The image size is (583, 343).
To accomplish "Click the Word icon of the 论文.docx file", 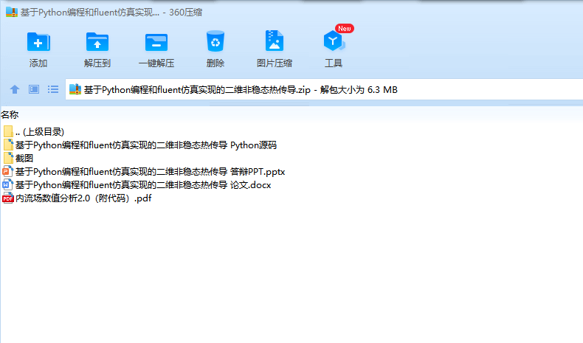I will [x=8, y=185].
